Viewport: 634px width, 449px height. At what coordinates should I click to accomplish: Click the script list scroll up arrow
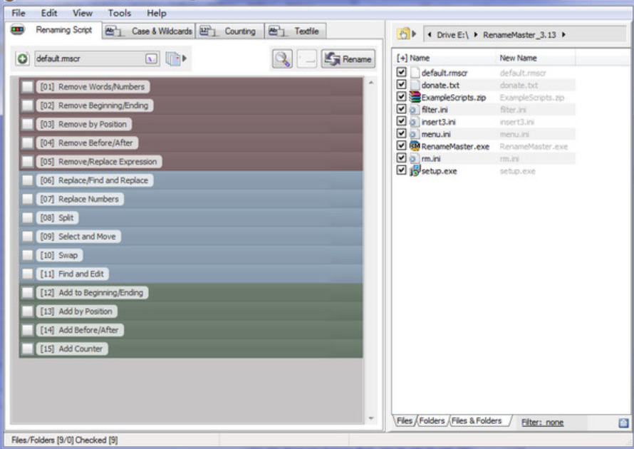(371, 83)
